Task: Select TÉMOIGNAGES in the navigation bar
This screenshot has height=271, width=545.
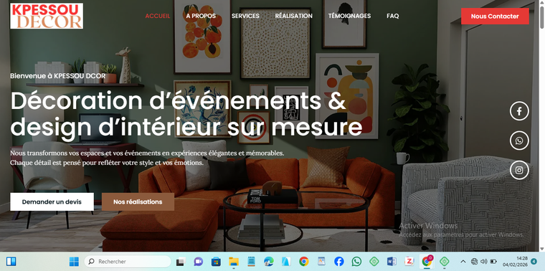Action: pos(349,16)
